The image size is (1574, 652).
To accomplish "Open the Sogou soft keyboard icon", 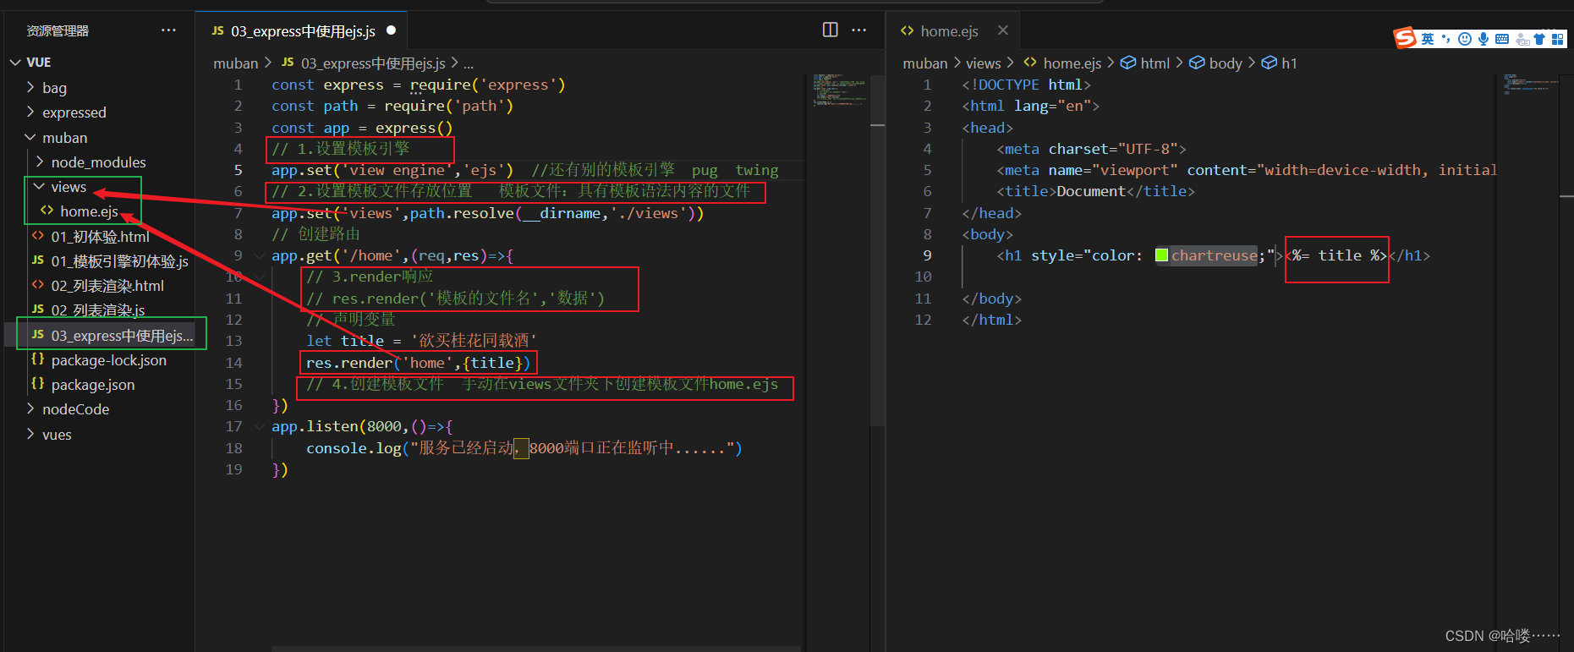I will pyautogui.click(x=1502, y=39).
